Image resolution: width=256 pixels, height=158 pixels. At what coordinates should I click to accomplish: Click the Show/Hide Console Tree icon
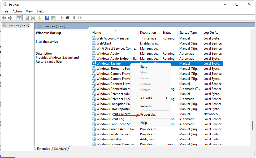(x=19, y=18)
